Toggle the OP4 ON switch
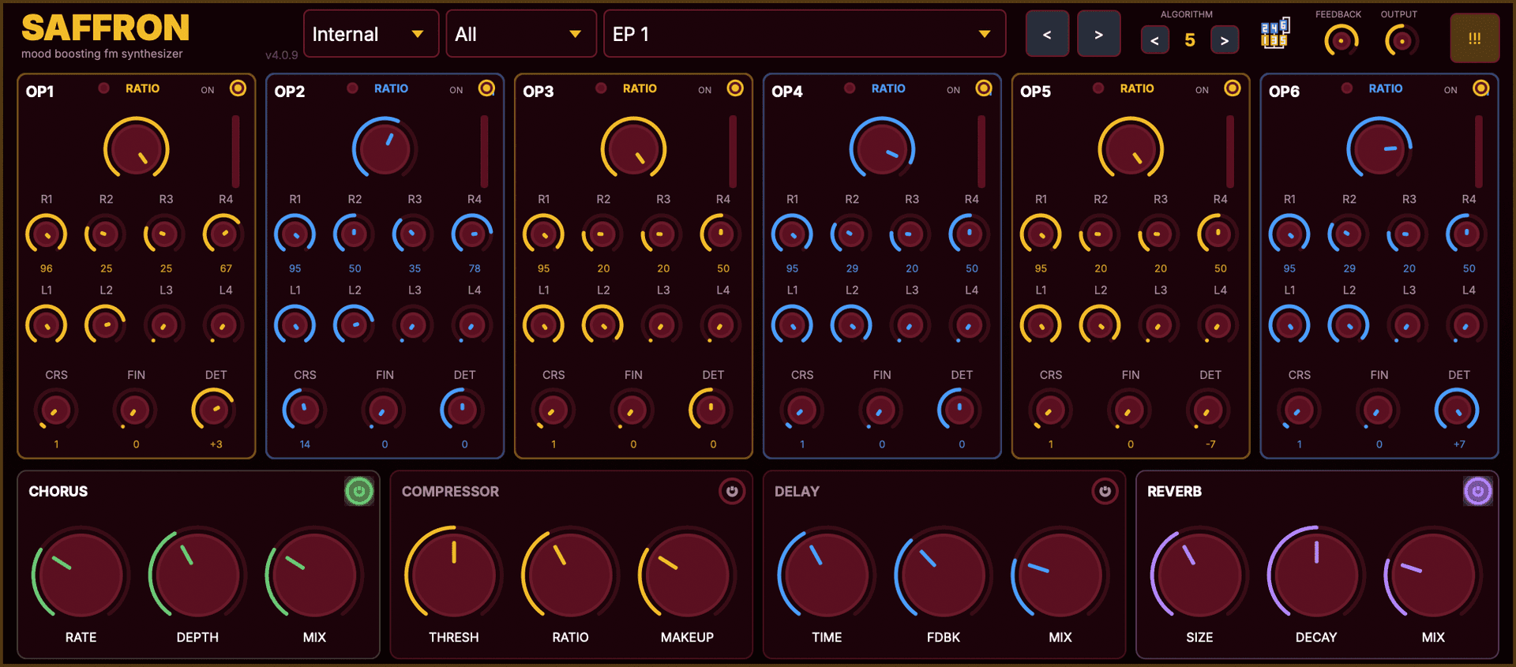The height and width of the screenshot is (667, 1516). [x=984, y=88]
